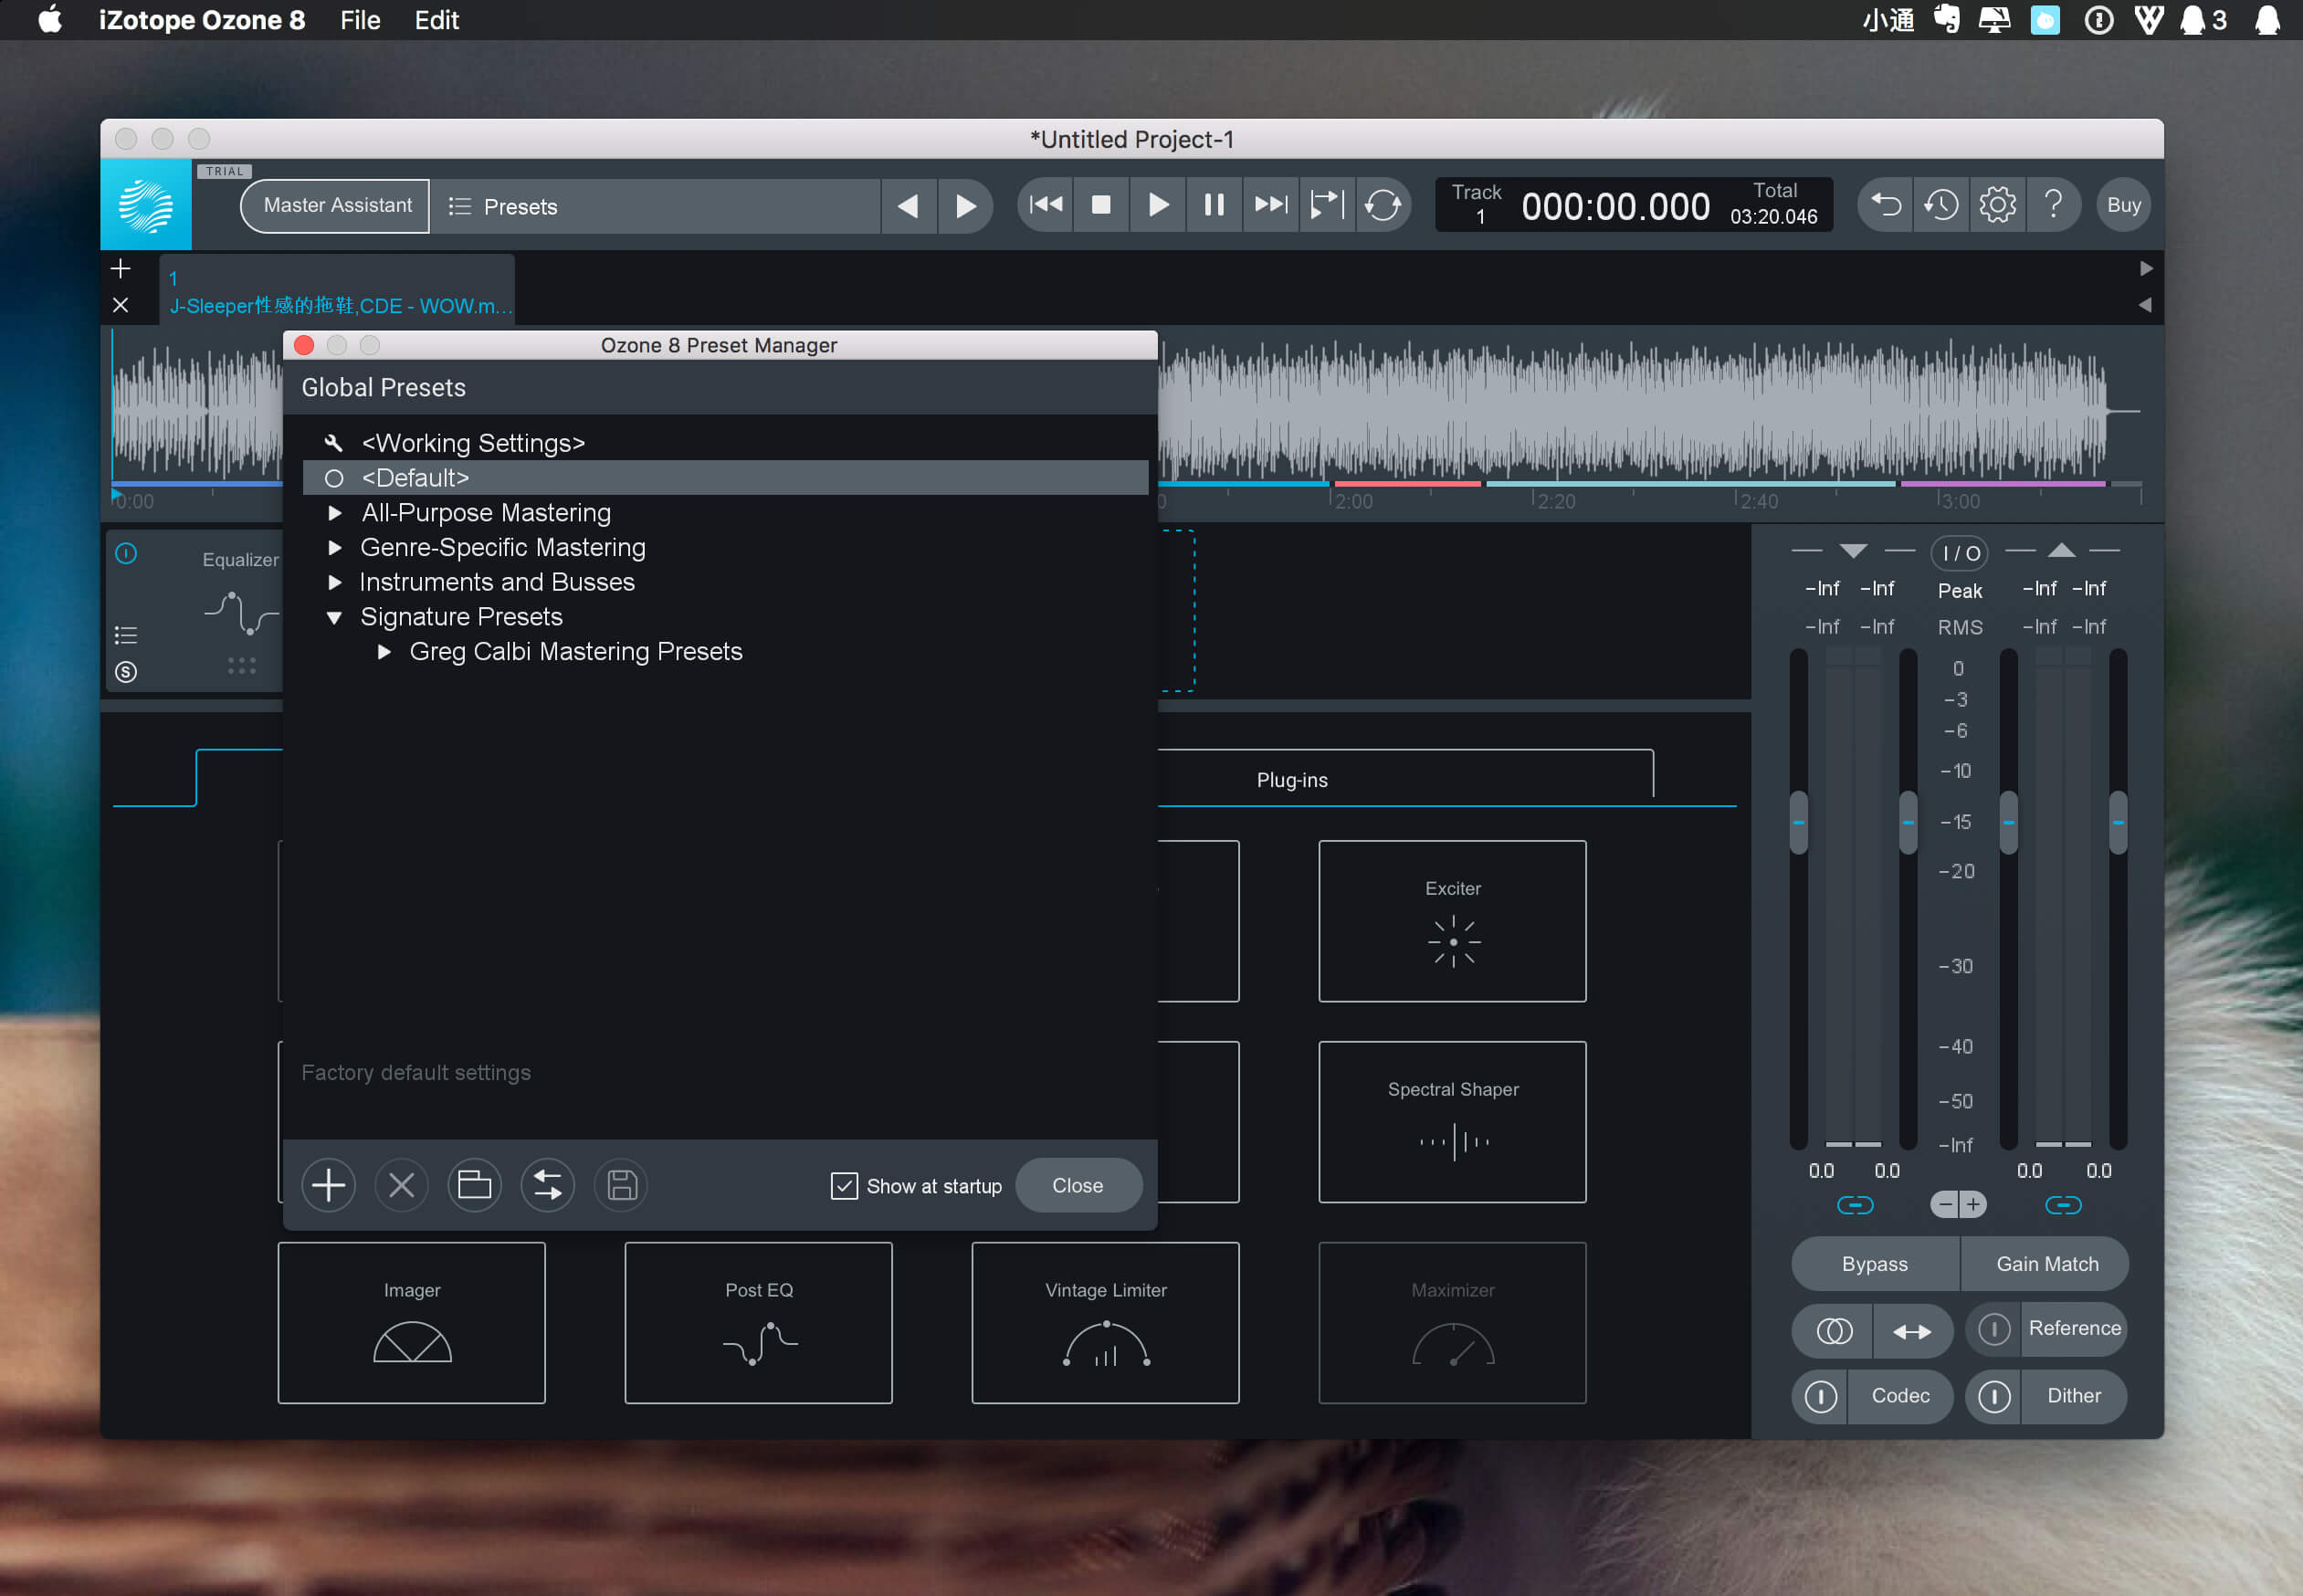Viewport: 2303px width, 1596px height.
Task: Toggle the output gain link icon
Action: [x=2063, y=1205]
